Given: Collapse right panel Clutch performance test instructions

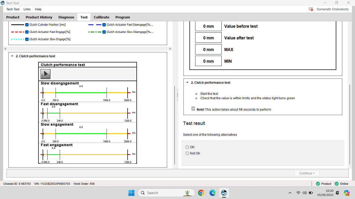Looking at the screenshot, I should pos(187,82).
